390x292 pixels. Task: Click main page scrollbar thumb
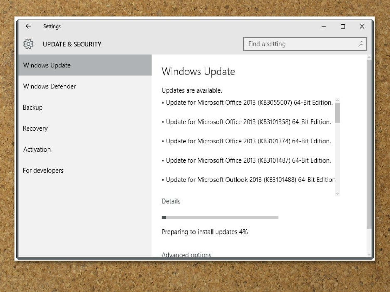pos(369,144)
